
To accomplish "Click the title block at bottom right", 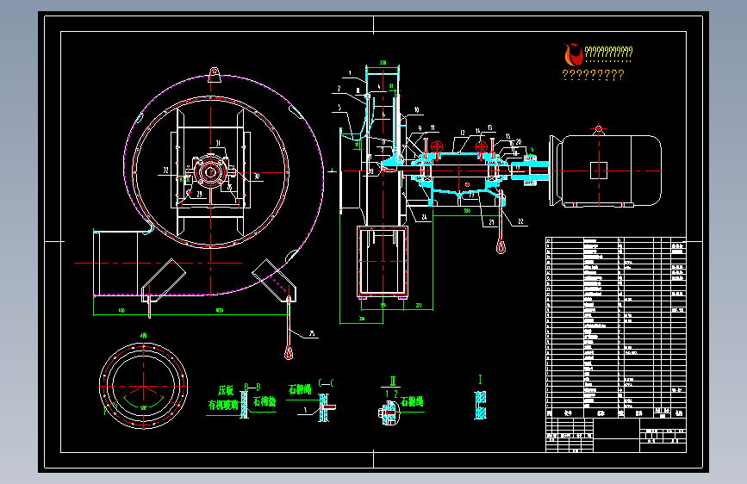I will (x=616, y=435).
